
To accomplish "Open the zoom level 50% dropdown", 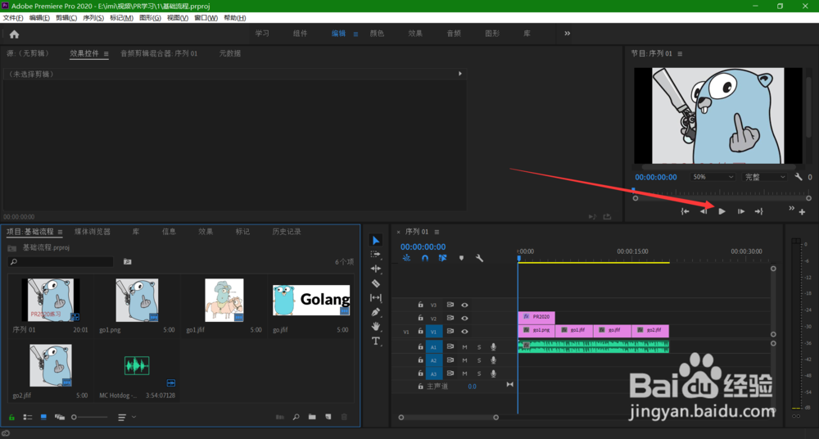I will tap(713, 177).
